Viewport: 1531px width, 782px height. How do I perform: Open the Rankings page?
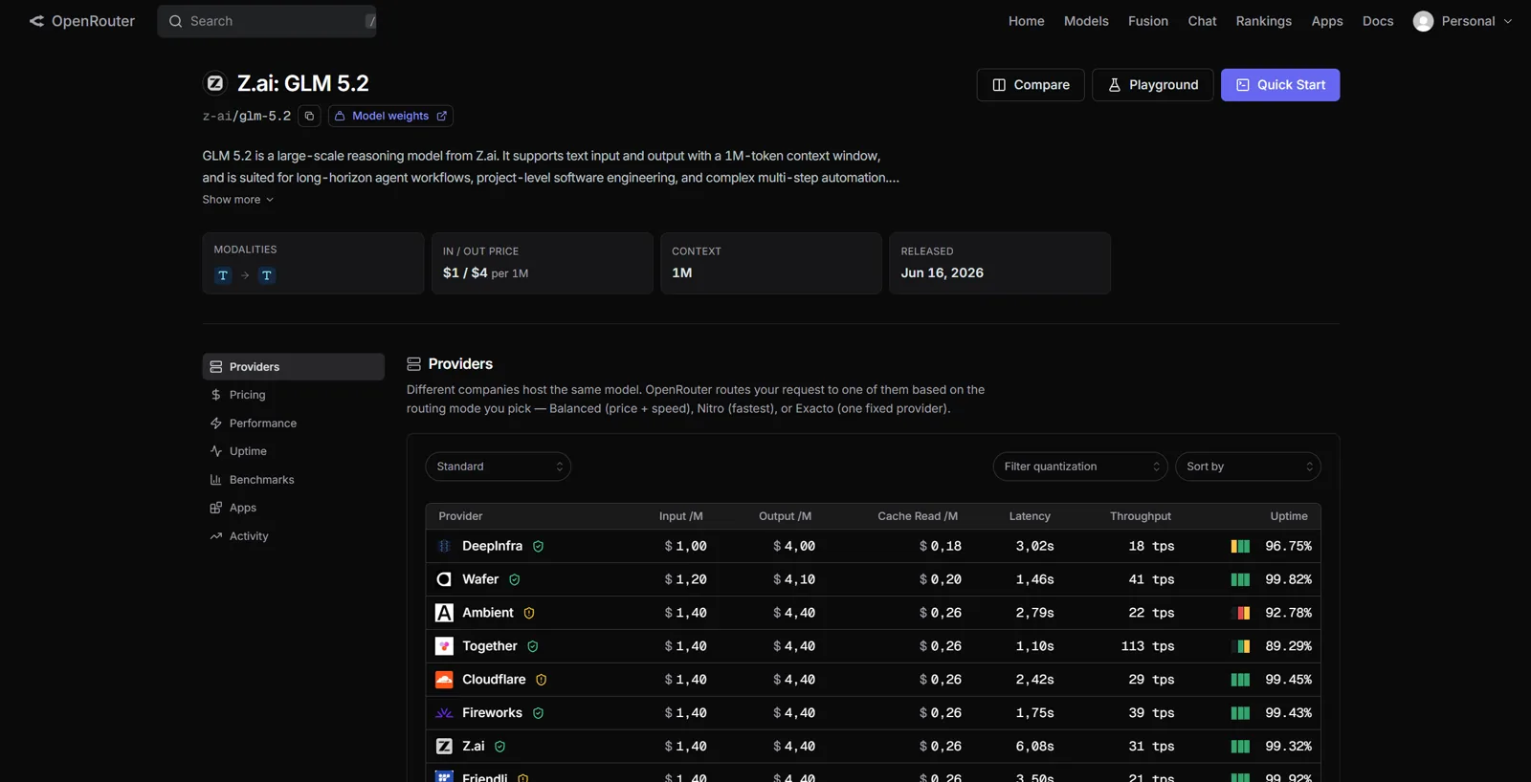(x=1263, y=21)
